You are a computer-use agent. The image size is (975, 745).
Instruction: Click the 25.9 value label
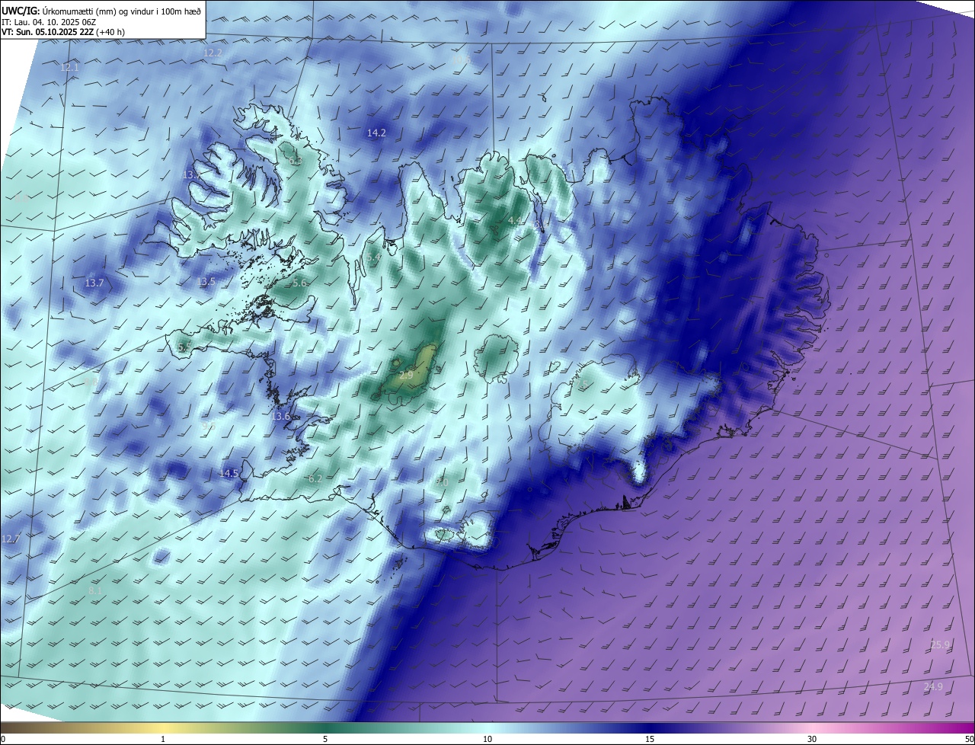(941, 644)
